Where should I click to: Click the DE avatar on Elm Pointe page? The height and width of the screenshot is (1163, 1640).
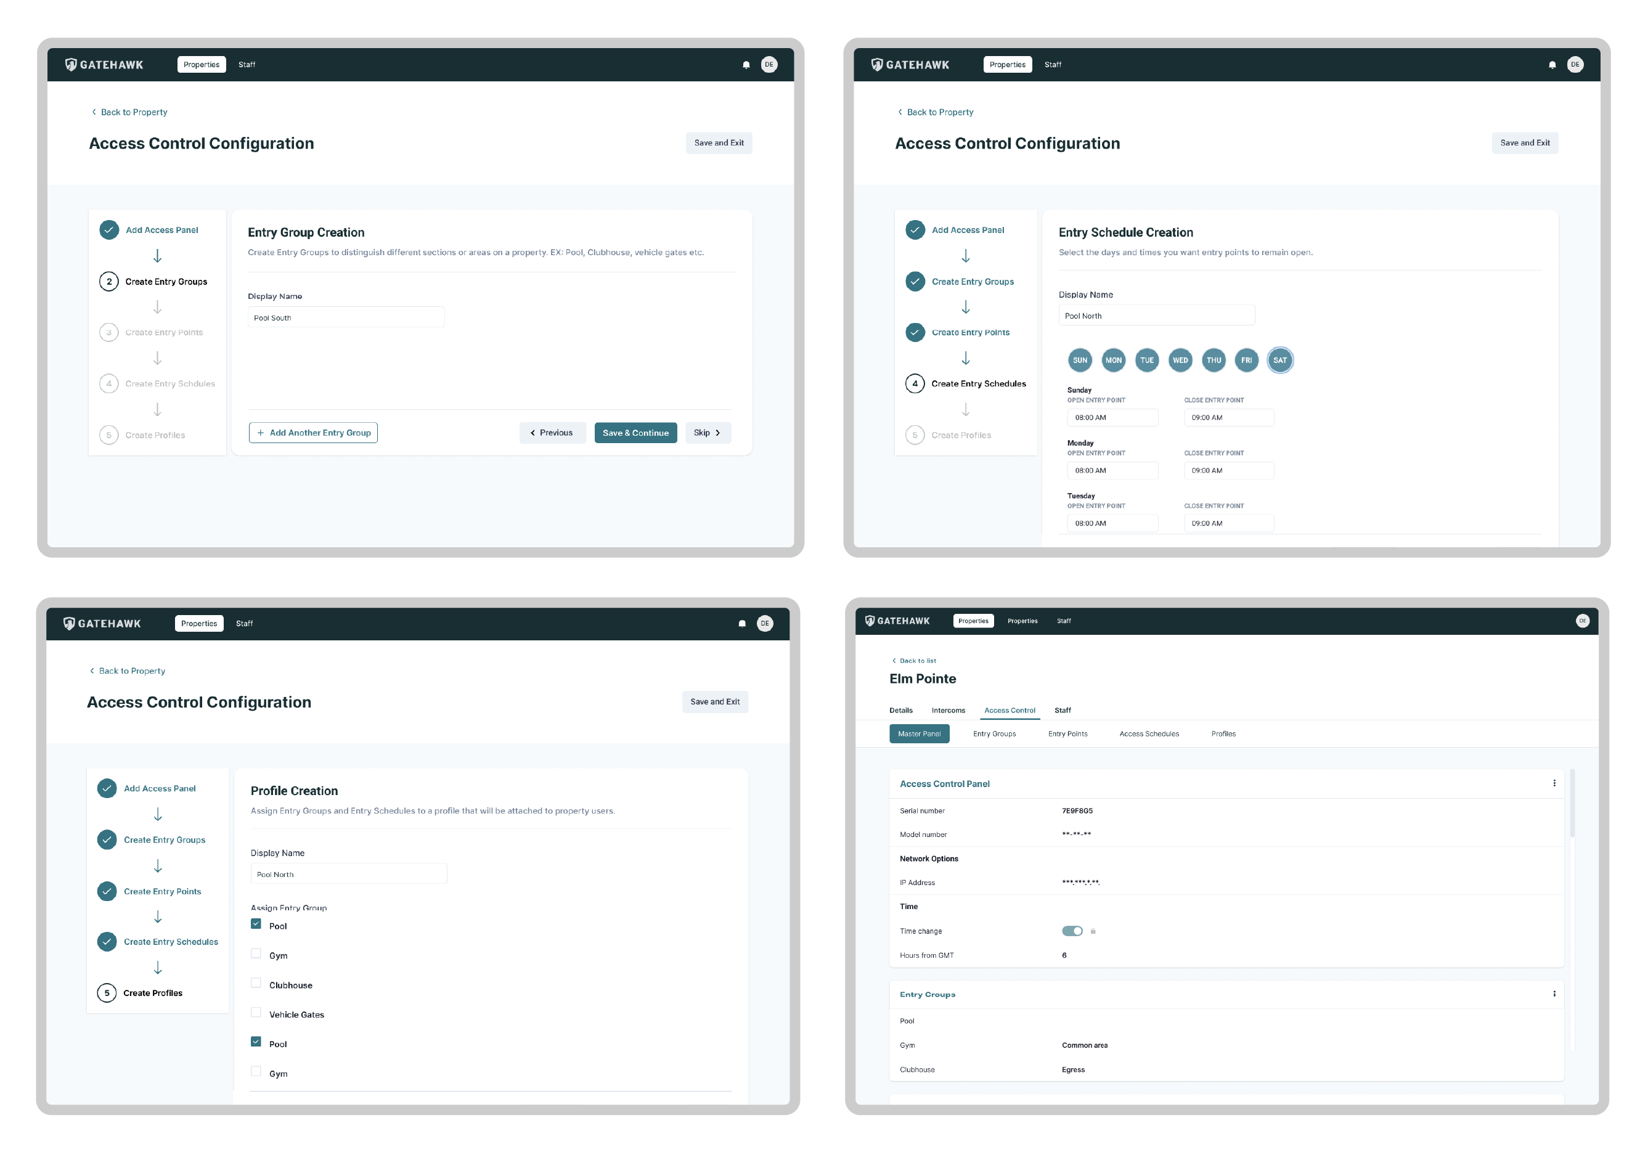1582,621
